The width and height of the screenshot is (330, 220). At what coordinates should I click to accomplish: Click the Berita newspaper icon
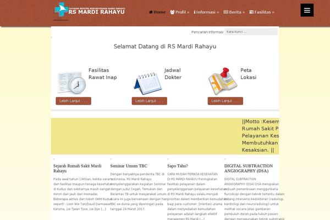(x=226, y=12)
